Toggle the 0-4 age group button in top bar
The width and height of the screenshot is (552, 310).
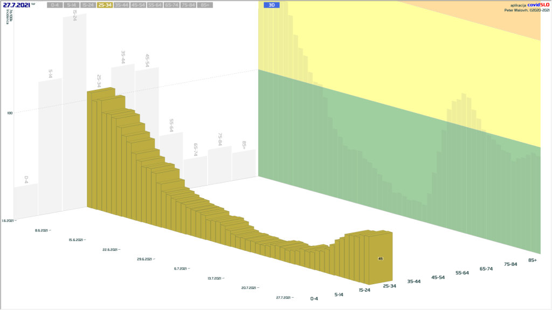pyautogui.click(x=54, y=5)
